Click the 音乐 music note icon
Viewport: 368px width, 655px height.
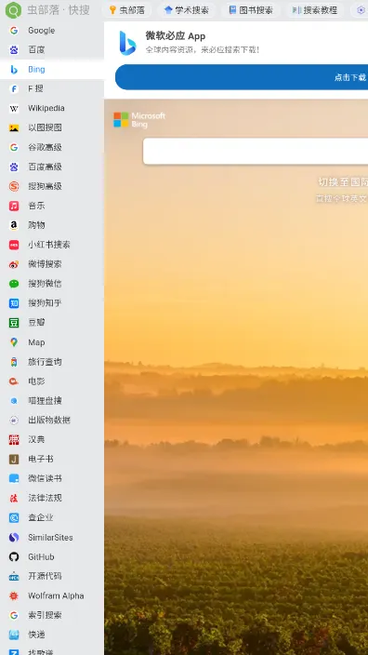click(x=14, y=206)
